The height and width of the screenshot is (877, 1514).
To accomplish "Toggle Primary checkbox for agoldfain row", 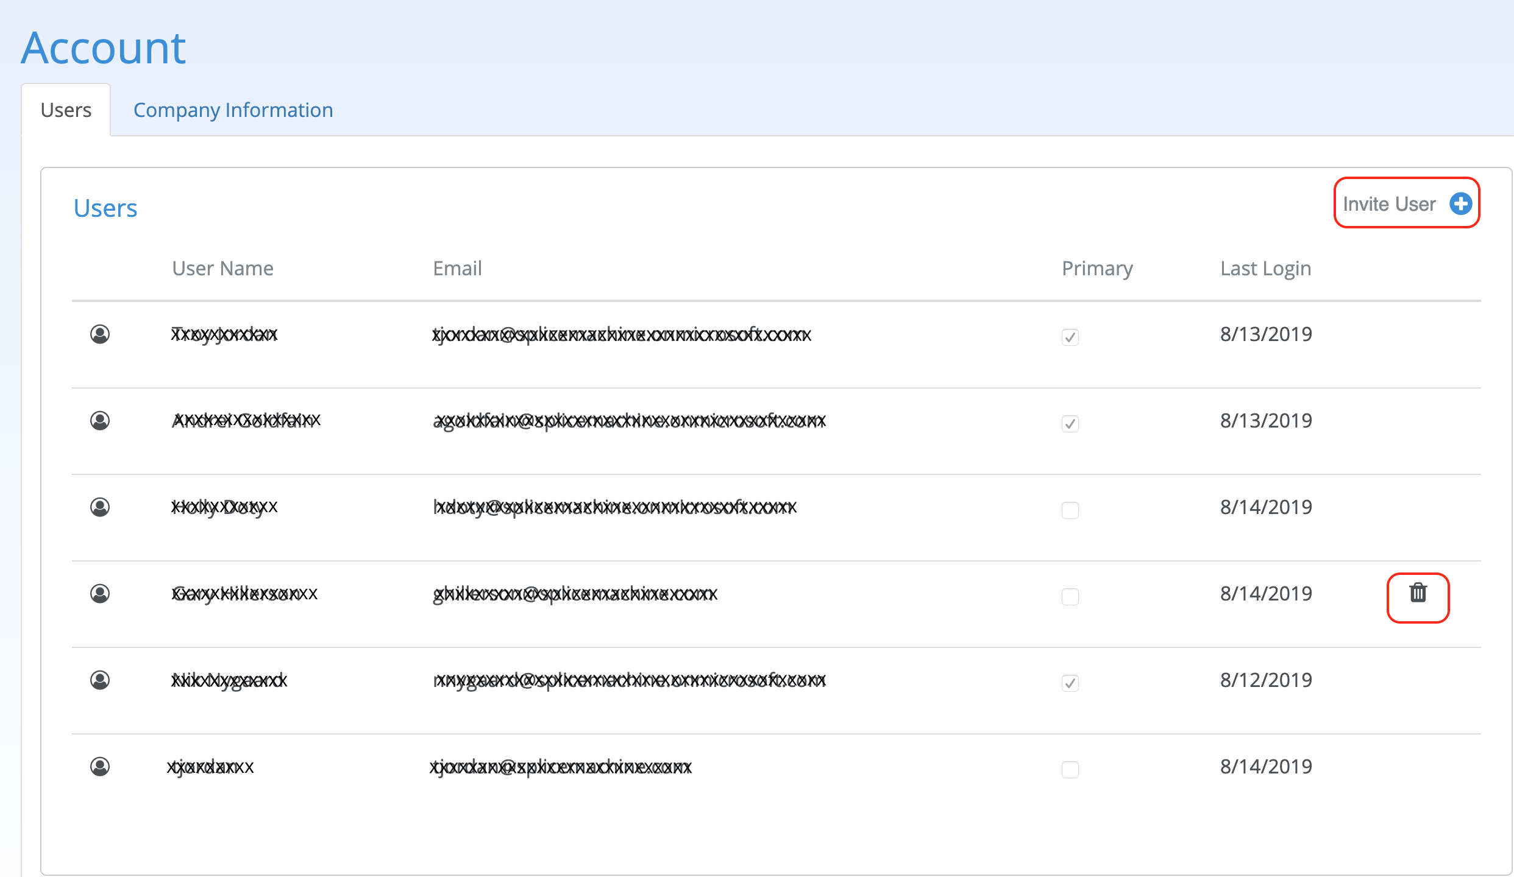I will coord(1070,423).
